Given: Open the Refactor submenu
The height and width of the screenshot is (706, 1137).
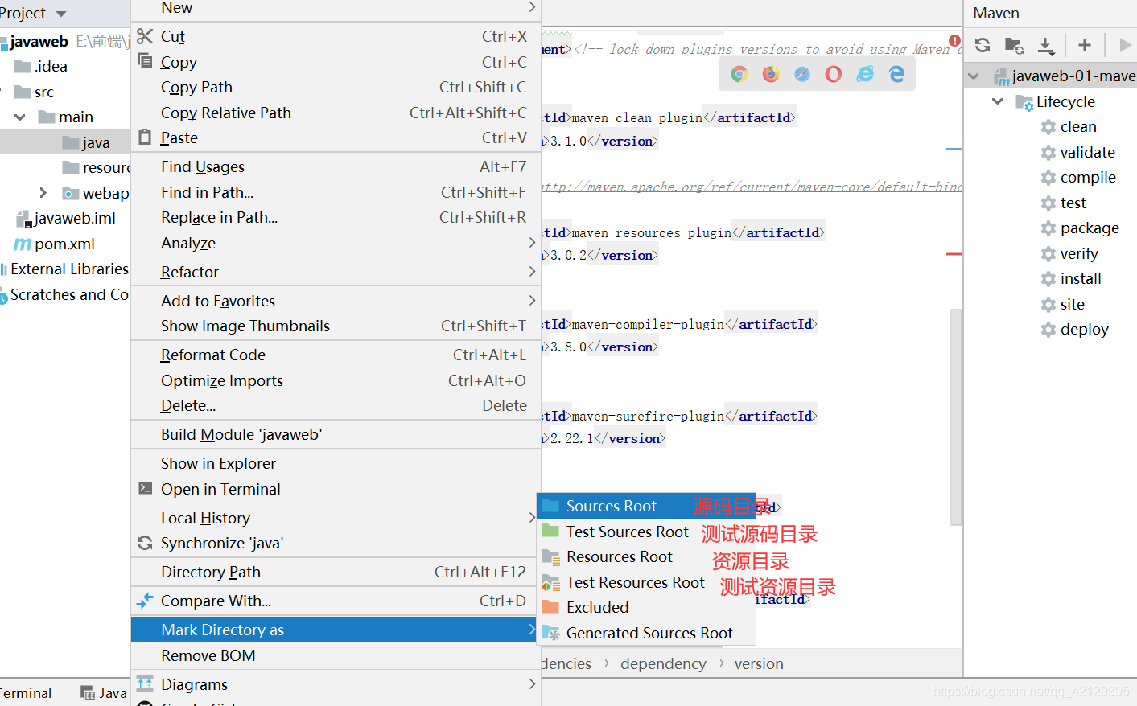Looking at the screenshot, I should coord(336,272).
